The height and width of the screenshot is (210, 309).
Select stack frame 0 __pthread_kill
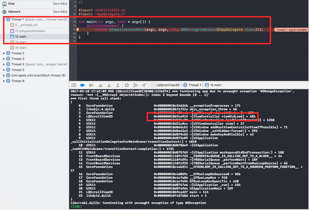pyautogui.click(x=35, y=25)
